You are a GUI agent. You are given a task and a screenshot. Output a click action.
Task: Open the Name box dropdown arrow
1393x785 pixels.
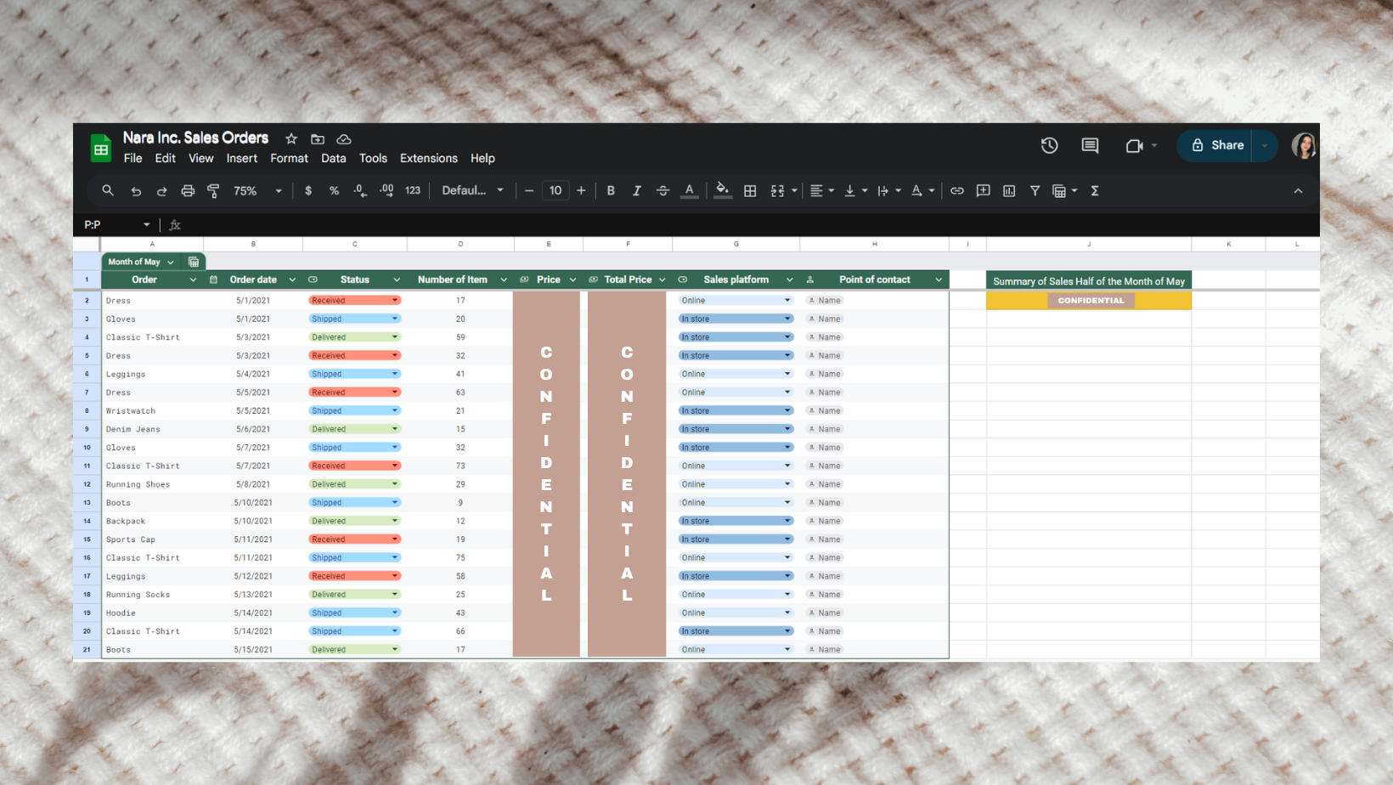[x=146, y=225]
